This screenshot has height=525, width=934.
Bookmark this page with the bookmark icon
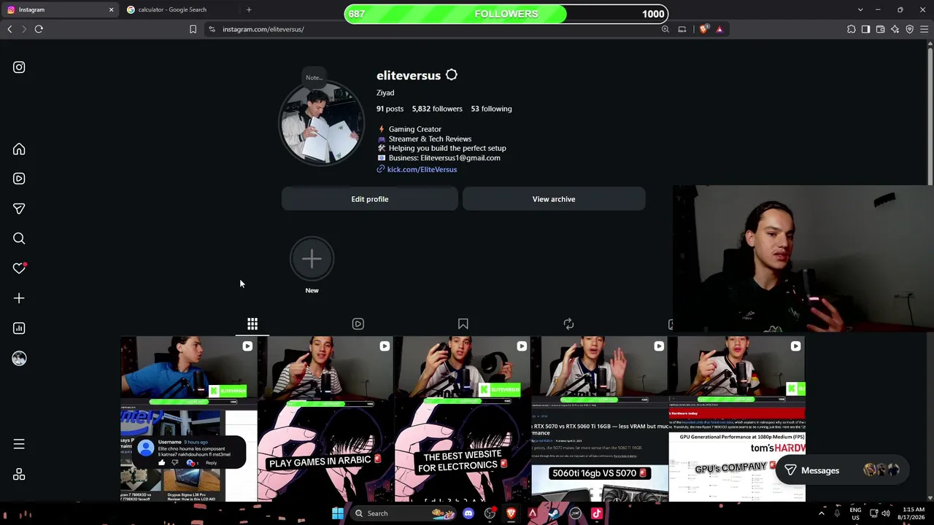(x=193, y=29)
